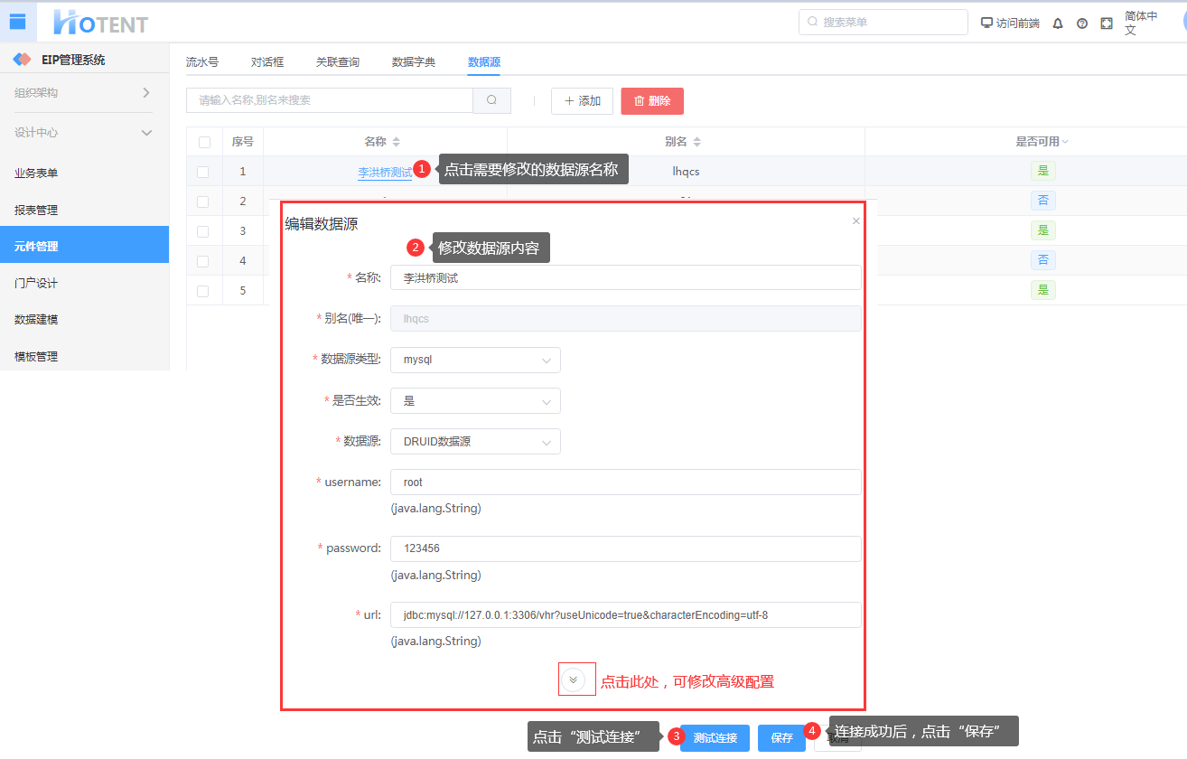Click the url input field

pyautogui.click(x=625, y=615)
